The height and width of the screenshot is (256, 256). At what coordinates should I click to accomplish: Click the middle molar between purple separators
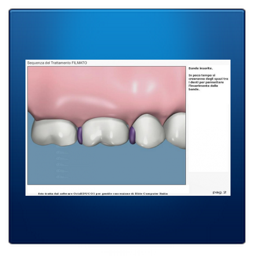(105, 131)
